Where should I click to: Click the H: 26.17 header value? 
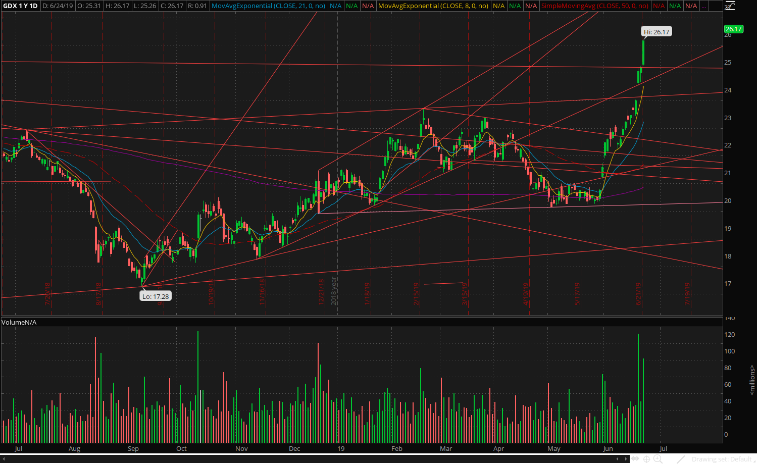click(x=117, y=6)
